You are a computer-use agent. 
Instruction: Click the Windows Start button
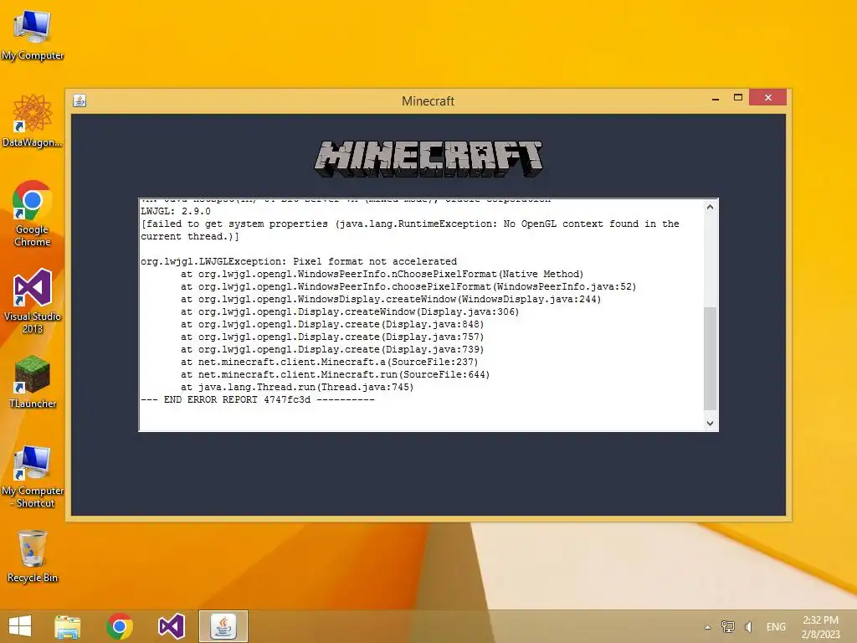pyautogui.click(x=20, y=626)
